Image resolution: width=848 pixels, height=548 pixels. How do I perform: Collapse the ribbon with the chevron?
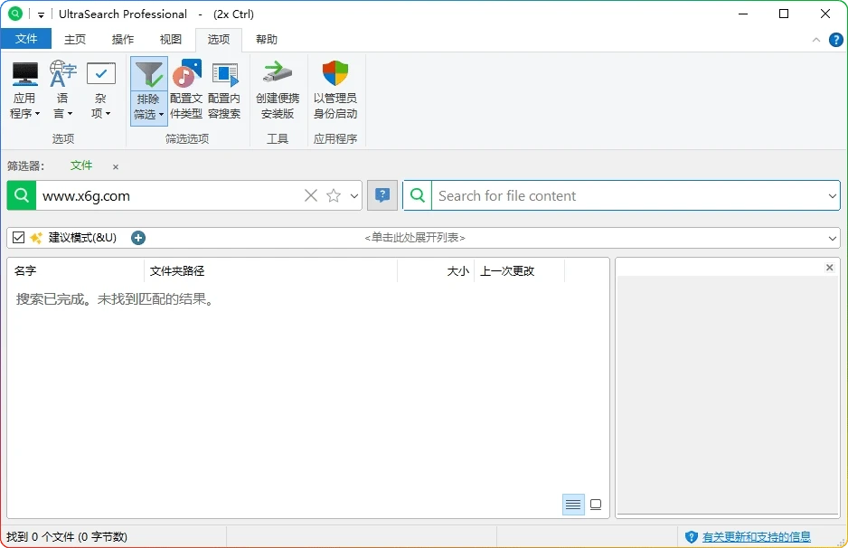816,40
